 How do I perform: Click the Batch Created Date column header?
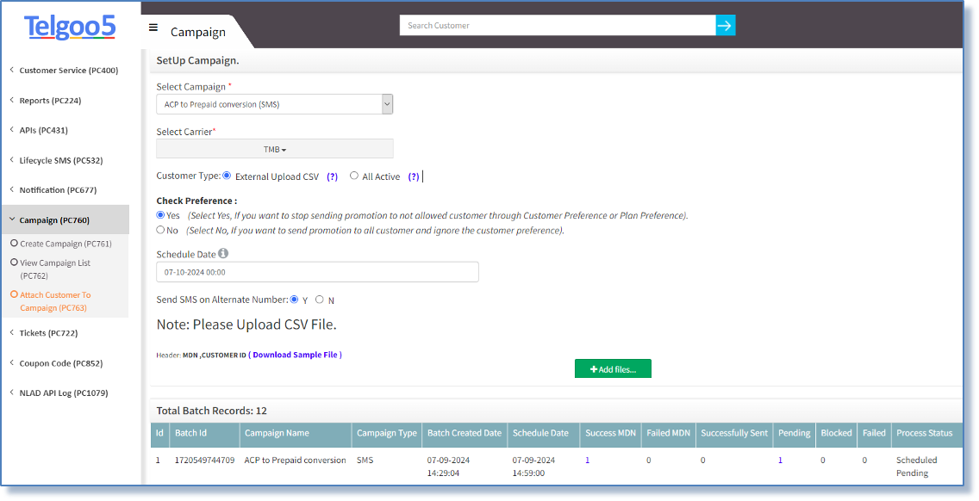[x=465, y=433]
